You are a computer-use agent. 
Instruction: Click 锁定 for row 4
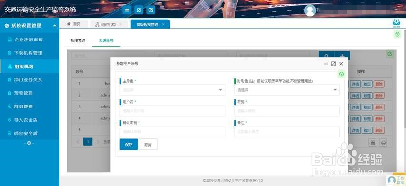tap(366, 119)
